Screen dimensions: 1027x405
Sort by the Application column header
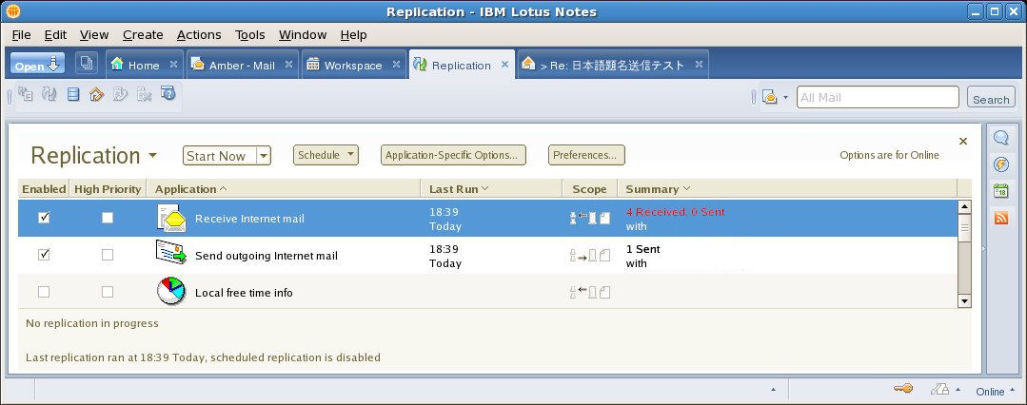pos(283,188)
